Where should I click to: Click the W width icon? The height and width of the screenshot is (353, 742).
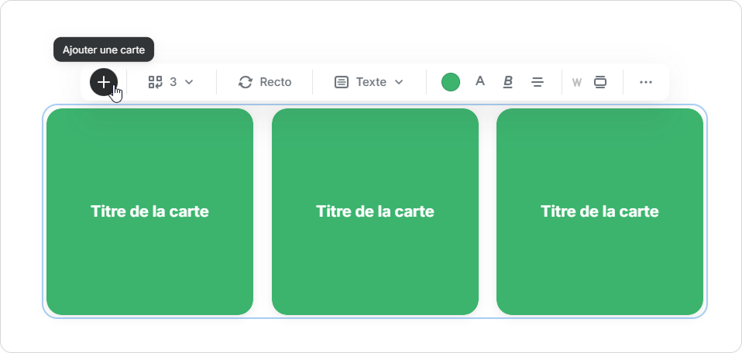[576, 83]
